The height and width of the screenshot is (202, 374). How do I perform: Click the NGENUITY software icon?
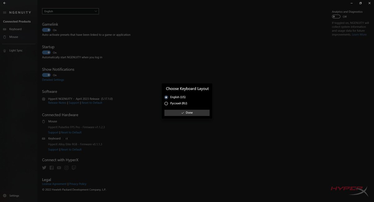tap(44, 99)
